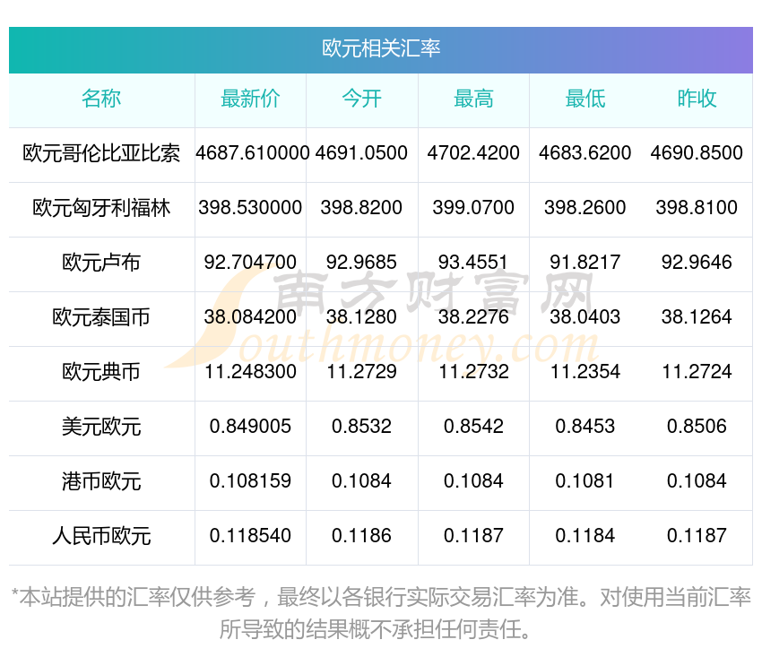Click latest price 38.084200
This screenshot has height=657, width=762.
pos(250,317)
